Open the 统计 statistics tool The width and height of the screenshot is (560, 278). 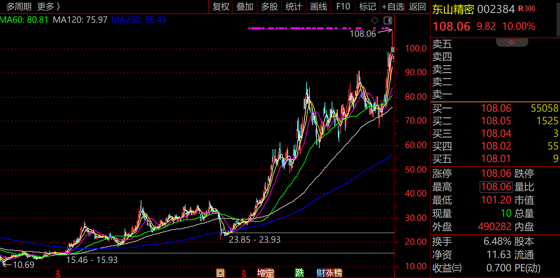pos(294,7)
